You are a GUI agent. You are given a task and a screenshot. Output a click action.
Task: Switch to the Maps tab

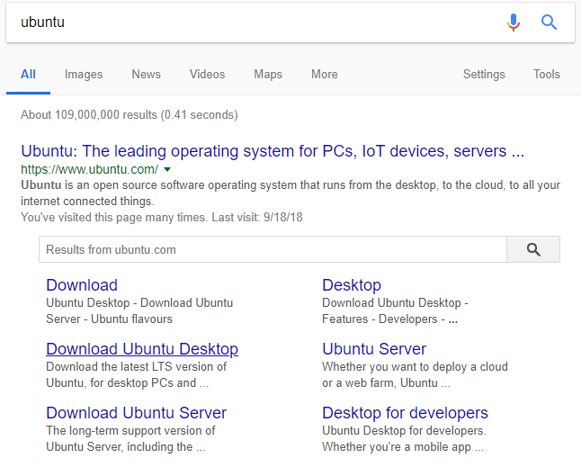[x=268, y=74]
